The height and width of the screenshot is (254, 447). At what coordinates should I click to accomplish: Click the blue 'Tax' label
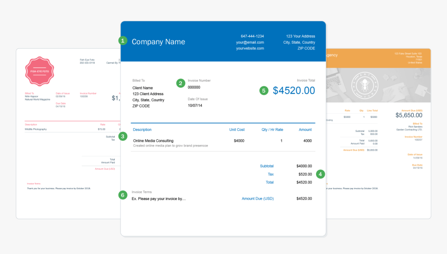(270, 175)
